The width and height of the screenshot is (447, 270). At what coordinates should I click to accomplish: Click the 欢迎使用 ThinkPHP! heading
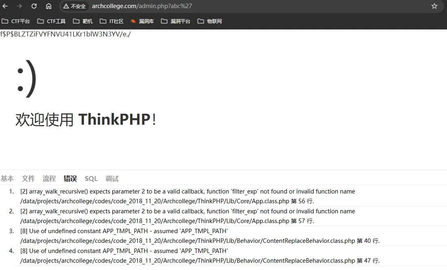point(86,119)
